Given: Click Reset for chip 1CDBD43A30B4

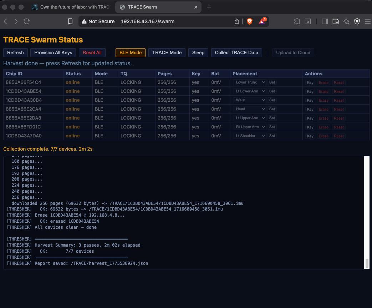Looking at the screenshot, I should (339, 100).
